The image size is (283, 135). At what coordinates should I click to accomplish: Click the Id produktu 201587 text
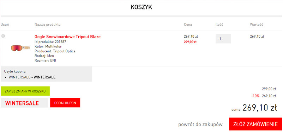(50, 42)
